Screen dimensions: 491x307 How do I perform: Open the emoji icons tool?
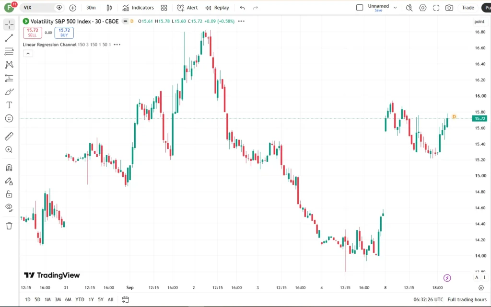click(9, 118)
